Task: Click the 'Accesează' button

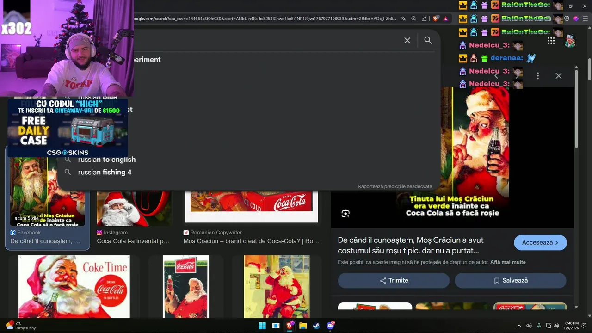Action: click(x=540, y=242)
